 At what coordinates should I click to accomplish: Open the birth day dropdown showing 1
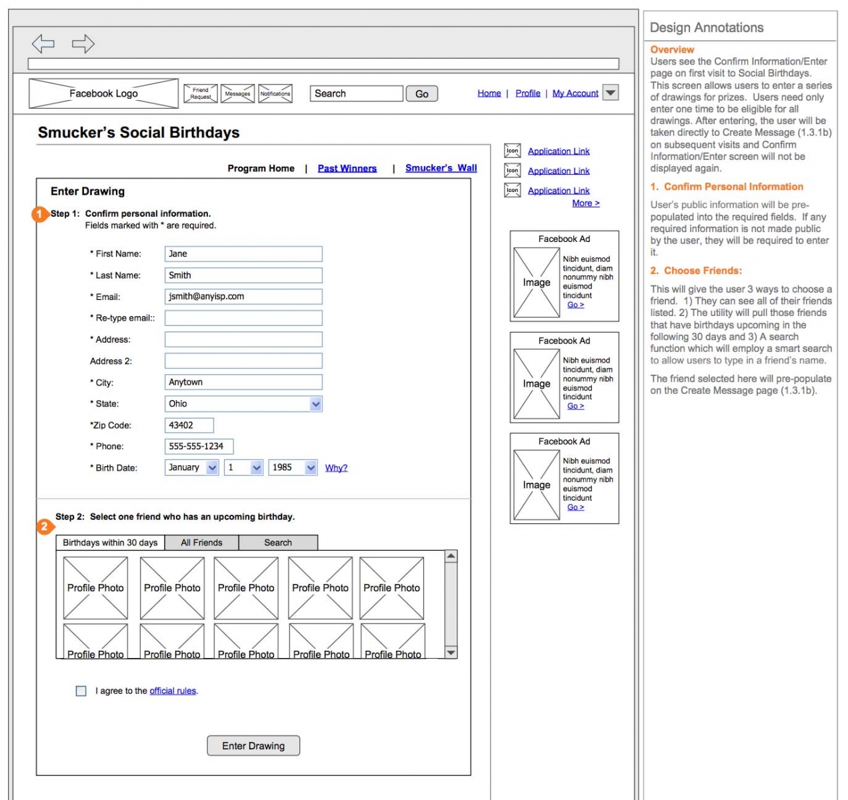pyautogui.click(x=244, y=468)
